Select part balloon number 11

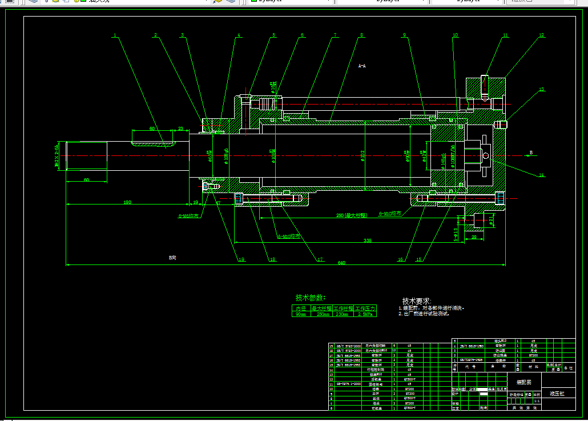(x=505, y=35)
